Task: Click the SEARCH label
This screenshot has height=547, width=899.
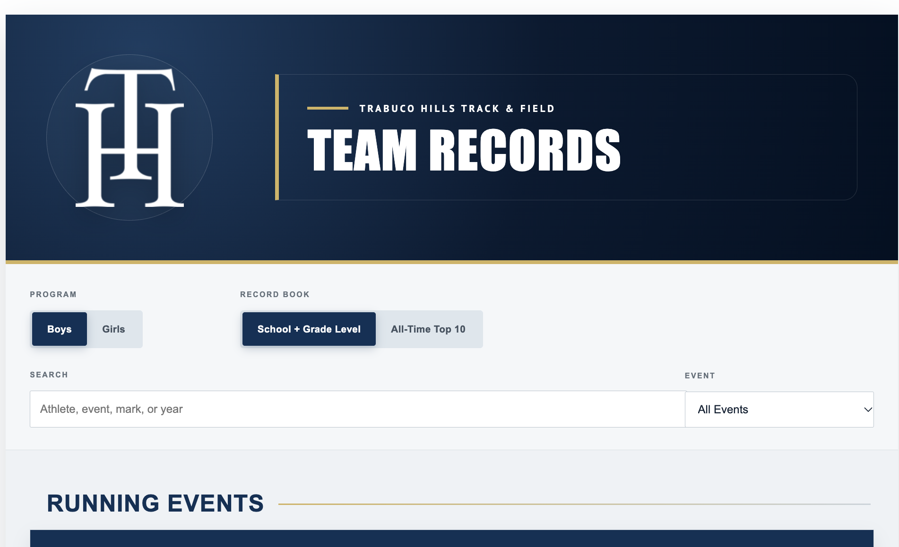Action: point(49,375)
